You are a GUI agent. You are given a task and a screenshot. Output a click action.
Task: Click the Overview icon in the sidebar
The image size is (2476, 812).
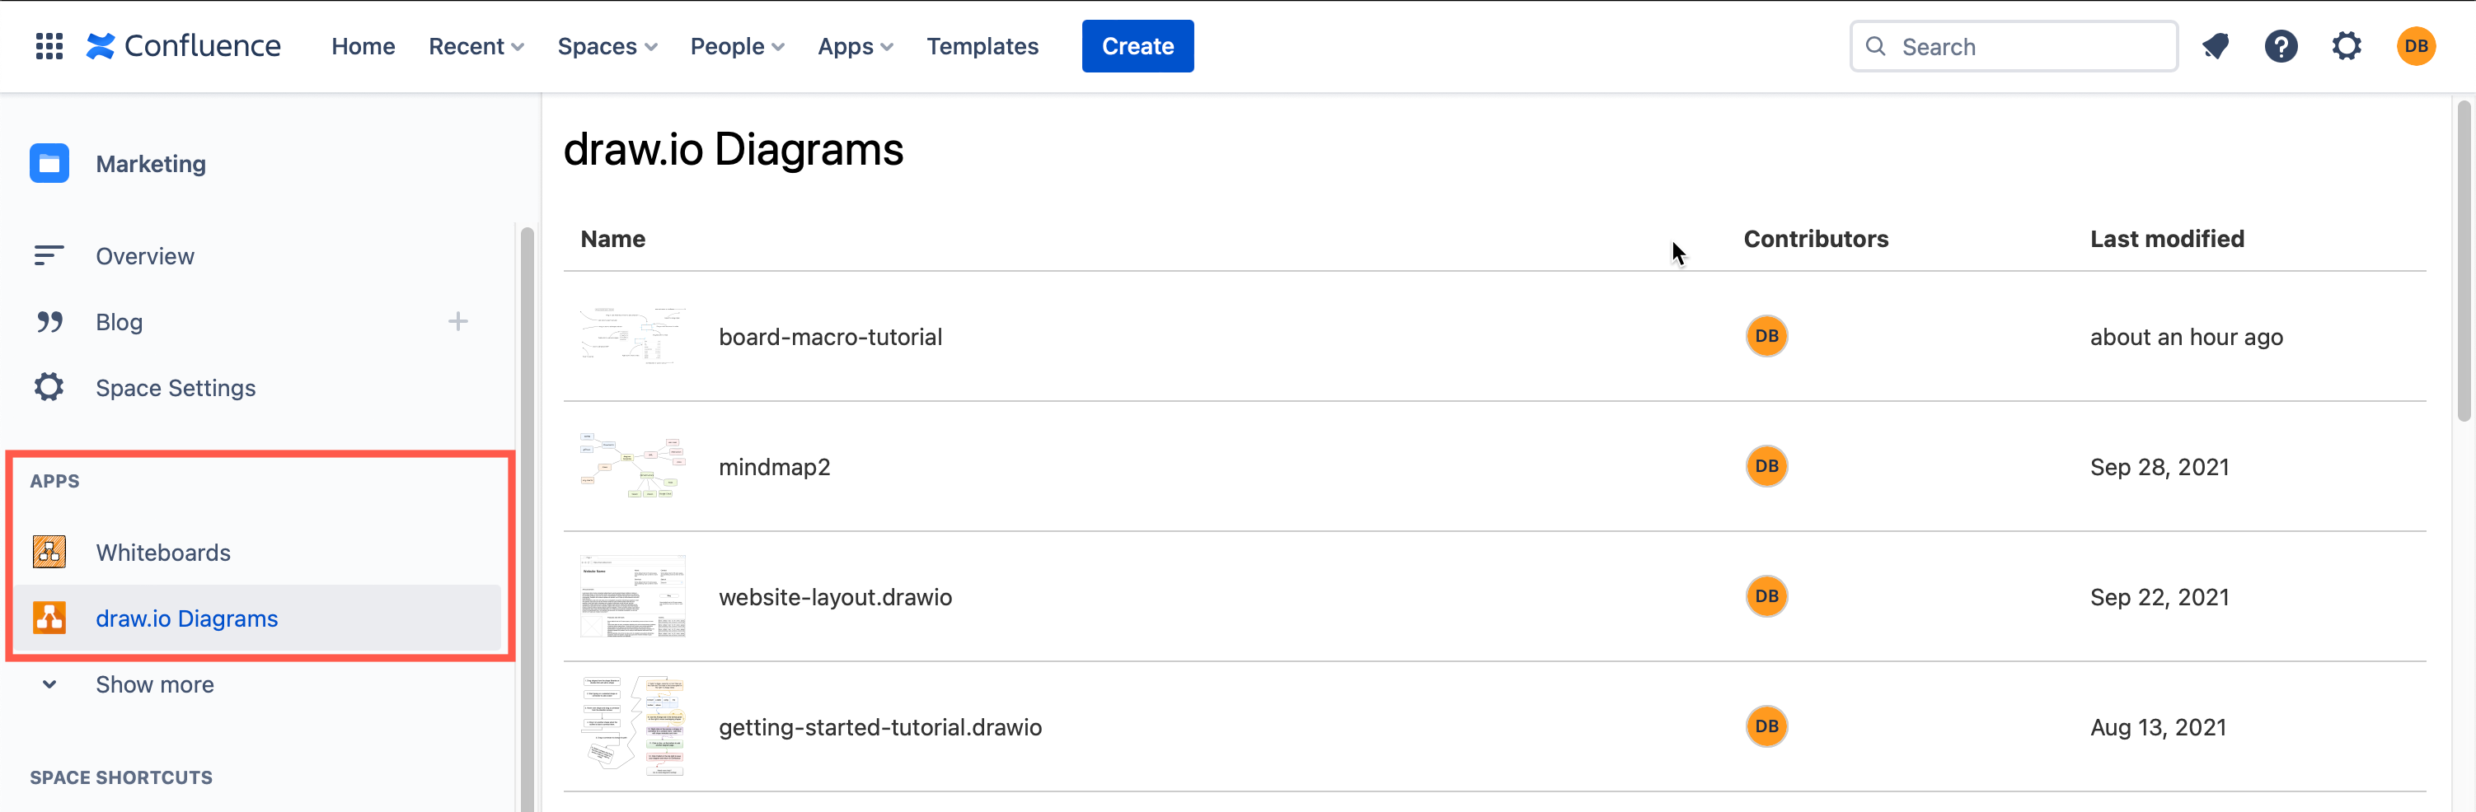49,255
